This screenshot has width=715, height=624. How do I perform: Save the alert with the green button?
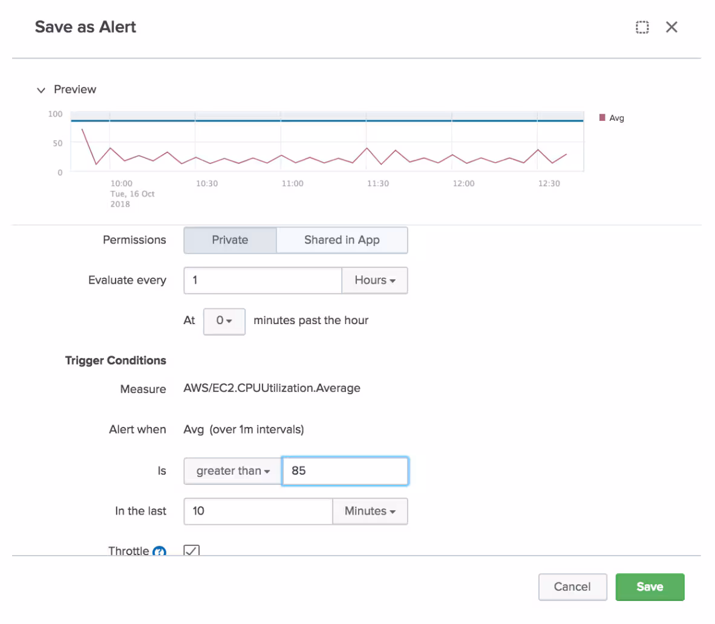650,587
